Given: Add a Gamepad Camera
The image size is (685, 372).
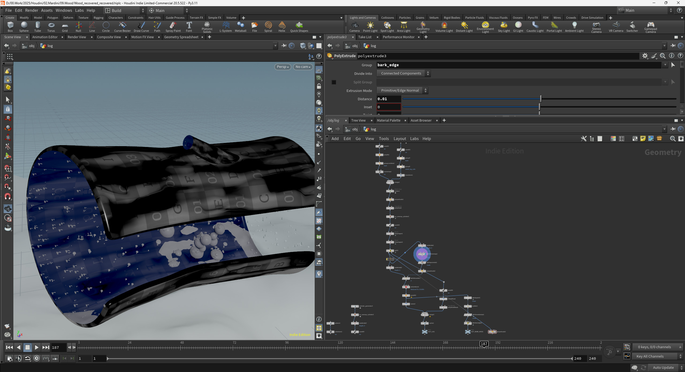Looking at the screenshot, I should [650, 27].
